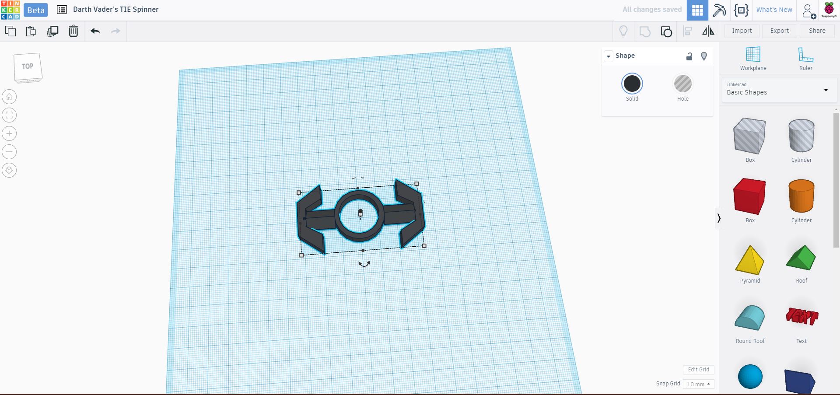
Task: Click the Copy icon in toolbar
Action: (x=10, y=31)
